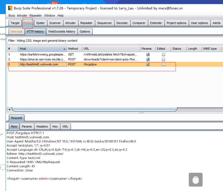Switch to the Proxy tab
This screenshot has height=191, width=223.
click(x=27, y=23)
